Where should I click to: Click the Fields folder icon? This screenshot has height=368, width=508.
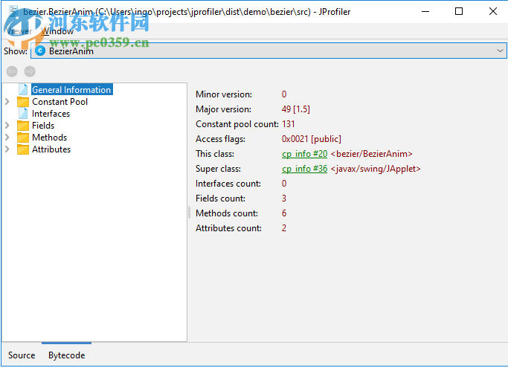click(x=23, y=126)
